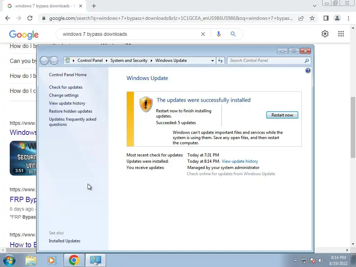Click the warning shield icon
356x267 pixels.
click(x=146, y=104)
